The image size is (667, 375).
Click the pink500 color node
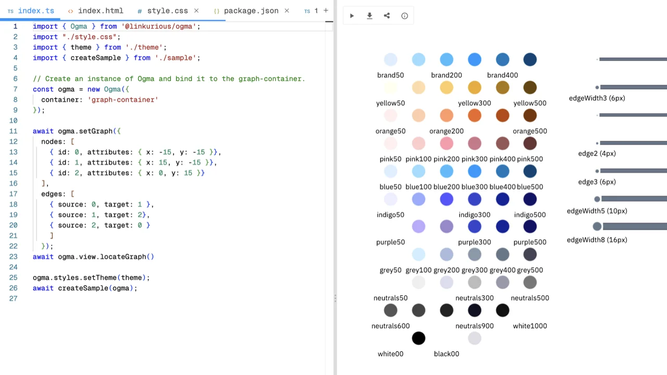point(530,143)
